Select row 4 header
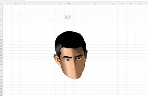Screen dimensions: 148x96 tap(1, 17)
